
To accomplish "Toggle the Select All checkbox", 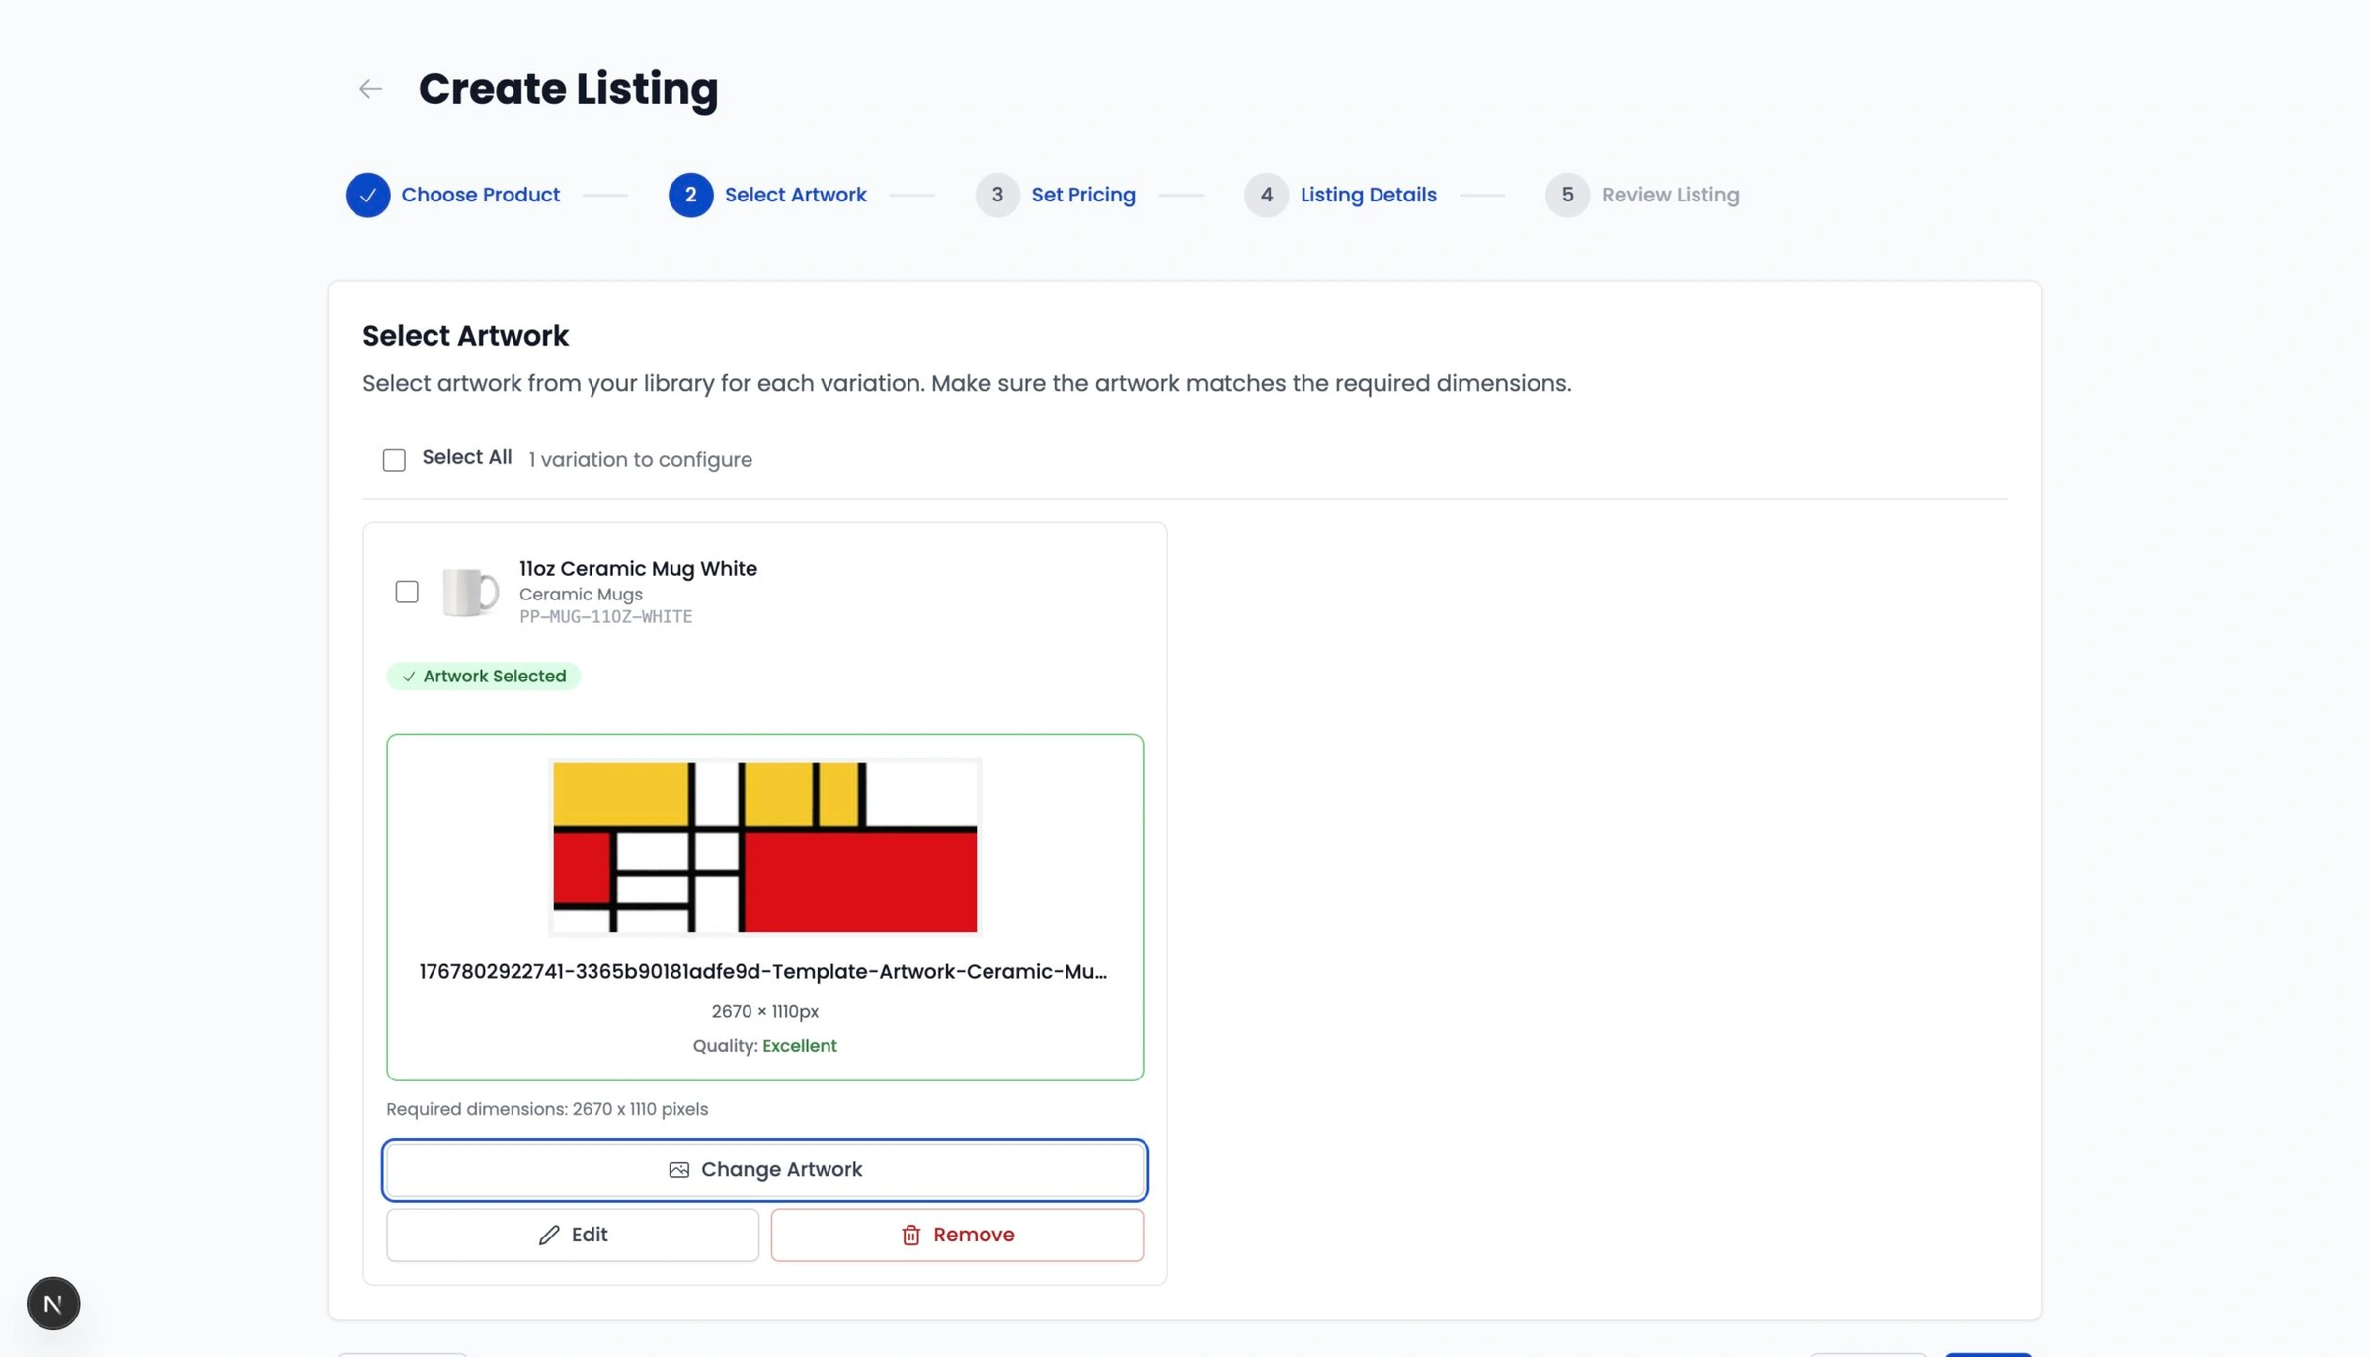I will 394,459.
